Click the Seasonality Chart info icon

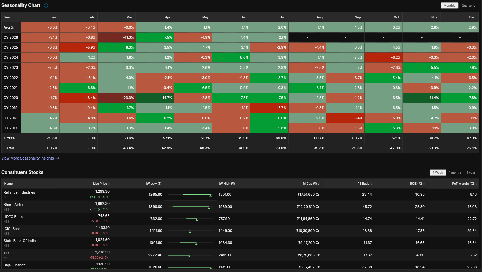point(46,6)
